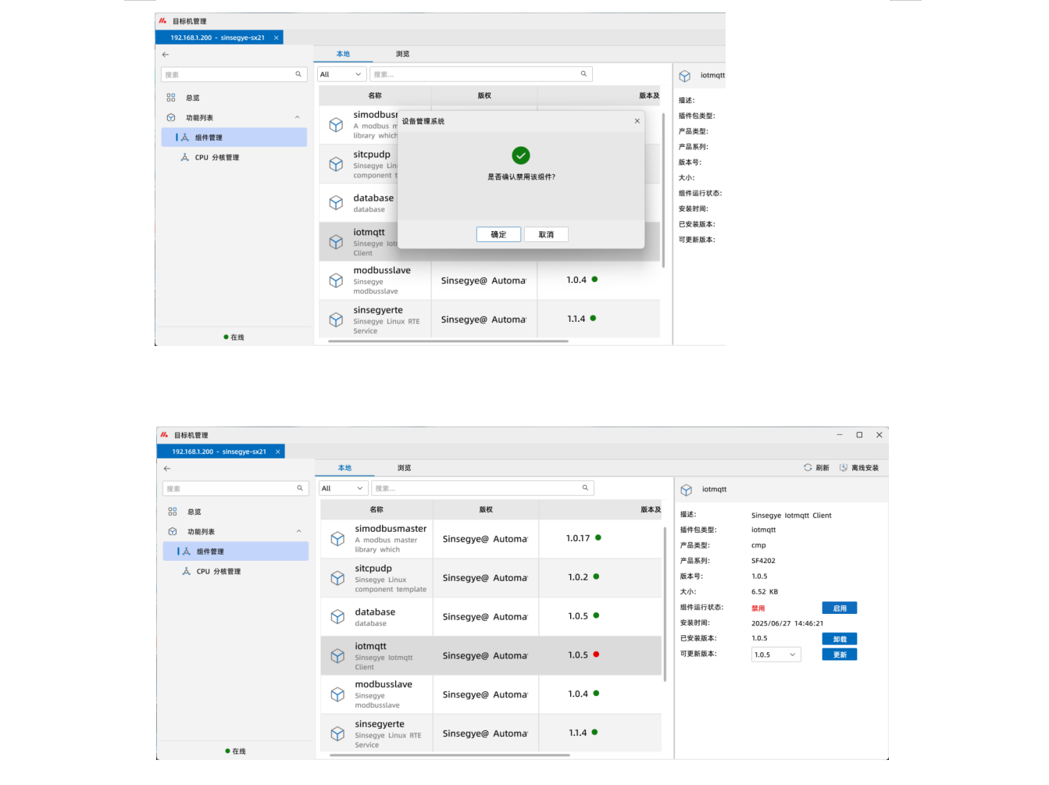
Task: Select 本地 tab in the lower window
Action: coord(344,468)
